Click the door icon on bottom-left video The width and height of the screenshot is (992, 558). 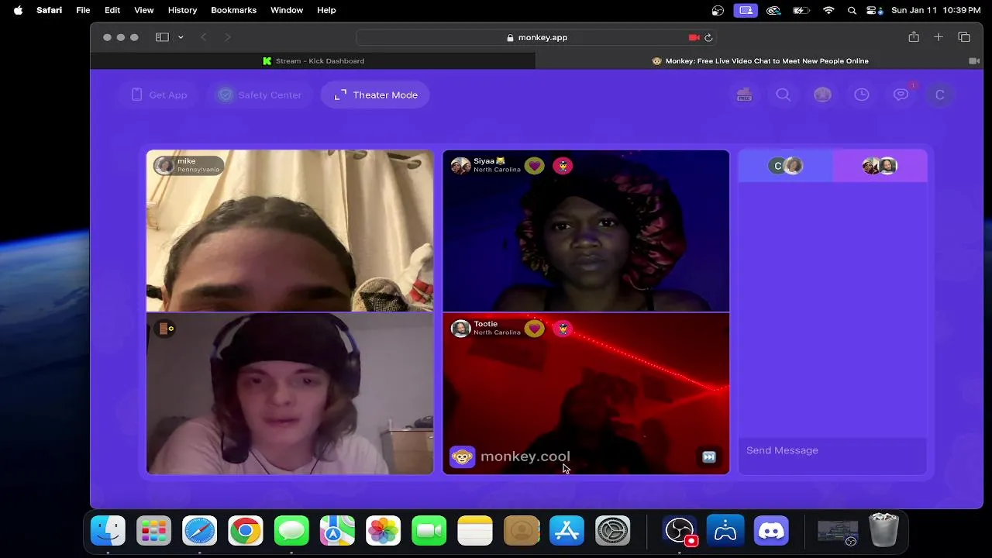[165, 329]
